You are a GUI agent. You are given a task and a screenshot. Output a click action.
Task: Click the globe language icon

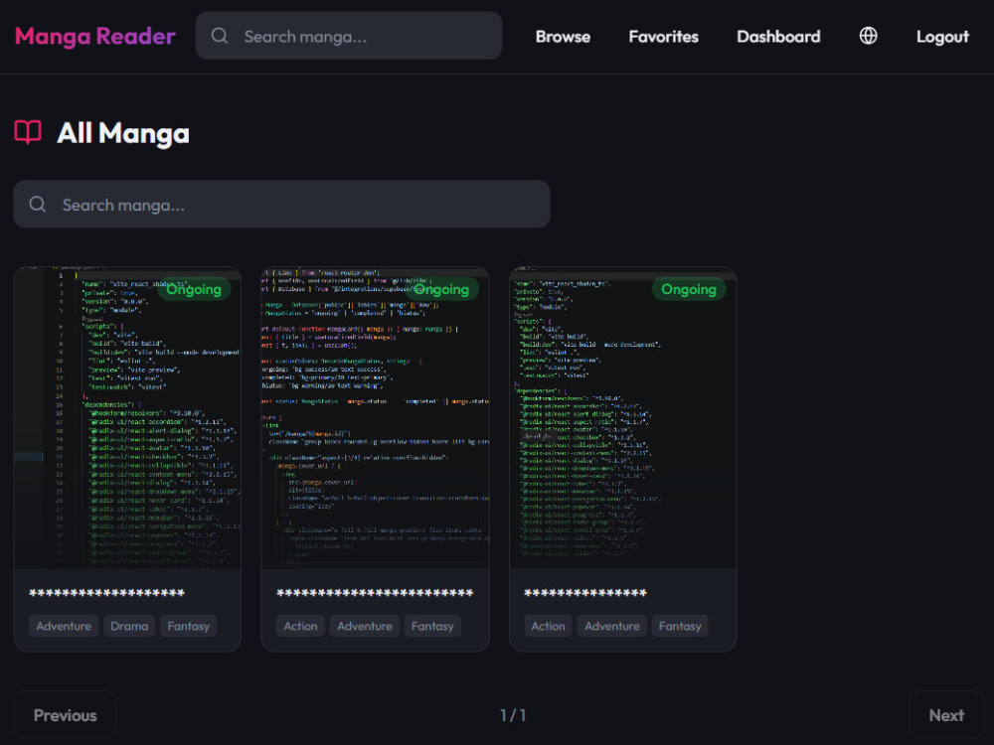(868, 36)
